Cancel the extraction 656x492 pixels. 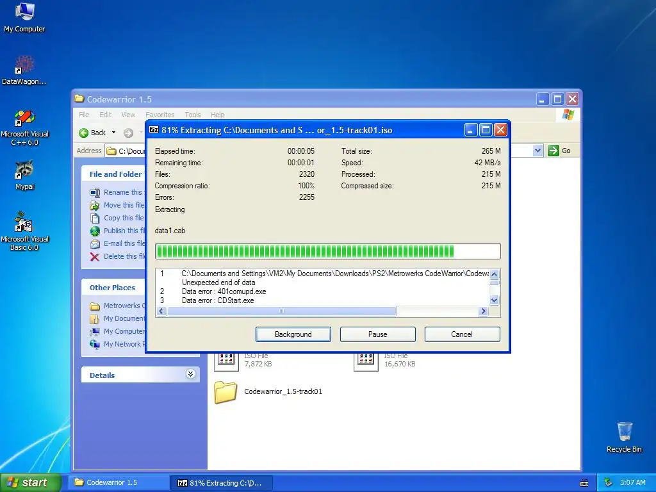click(x=462, y=334)
